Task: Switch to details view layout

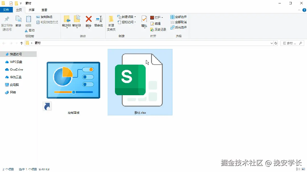Action: (x=298, y=169)
